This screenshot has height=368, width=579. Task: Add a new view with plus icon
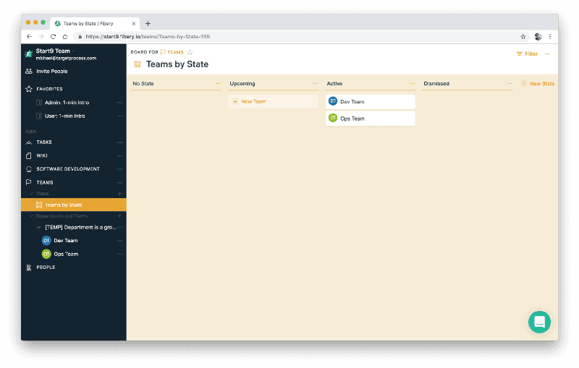[x=119, y=194]
